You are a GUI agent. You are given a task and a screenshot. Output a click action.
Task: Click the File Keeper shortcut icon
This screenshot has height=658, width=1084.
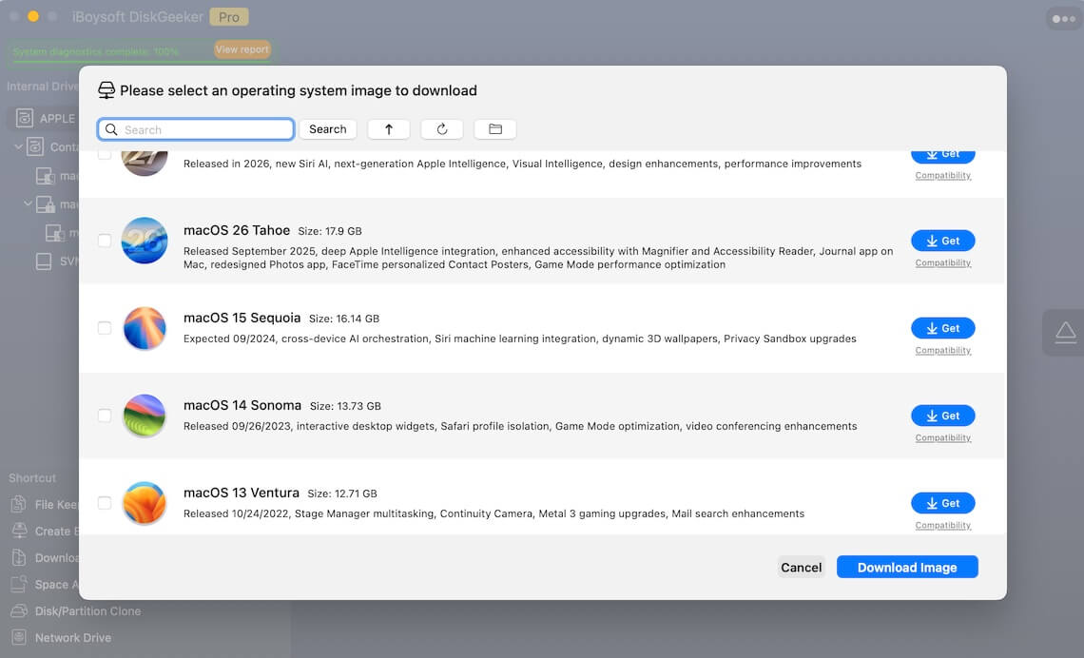point(19,504)
